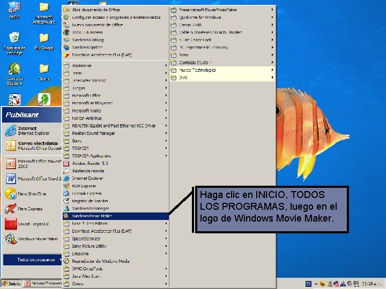Viewport: 386px width, 289px height.
Task: Expand the Juegos submenu
Action: point(116,88)
